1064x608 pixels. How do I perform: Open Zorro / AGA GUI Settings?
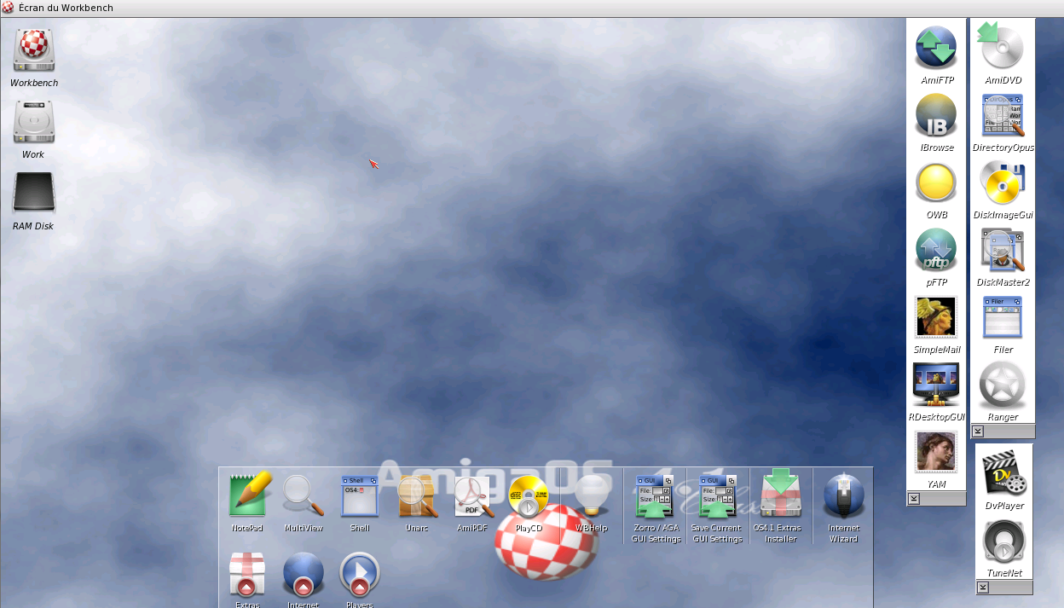(655, 496)
